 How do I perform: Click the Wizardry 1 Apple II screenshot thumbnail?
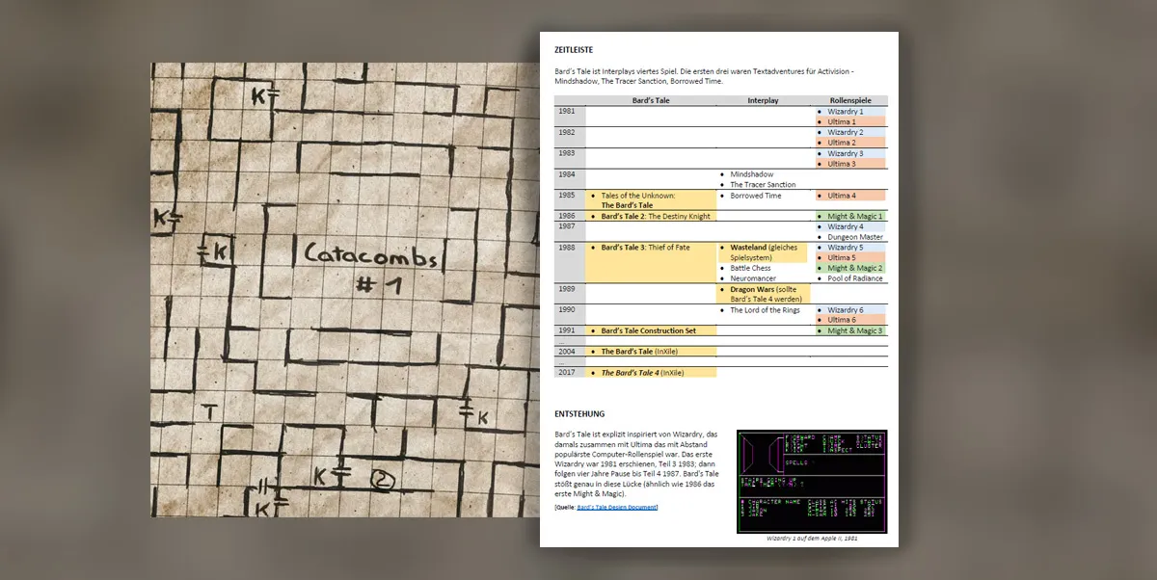[810, 481]
